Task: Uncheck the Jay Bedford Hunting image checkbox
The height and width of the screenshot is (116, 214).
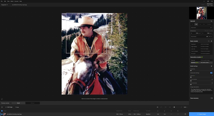Action: [x=2, y=114]
